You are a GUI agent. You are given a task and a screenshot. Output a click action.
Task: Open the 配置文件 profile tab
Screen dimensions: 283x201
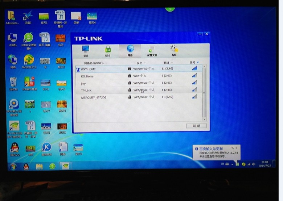tap(152, 51)
